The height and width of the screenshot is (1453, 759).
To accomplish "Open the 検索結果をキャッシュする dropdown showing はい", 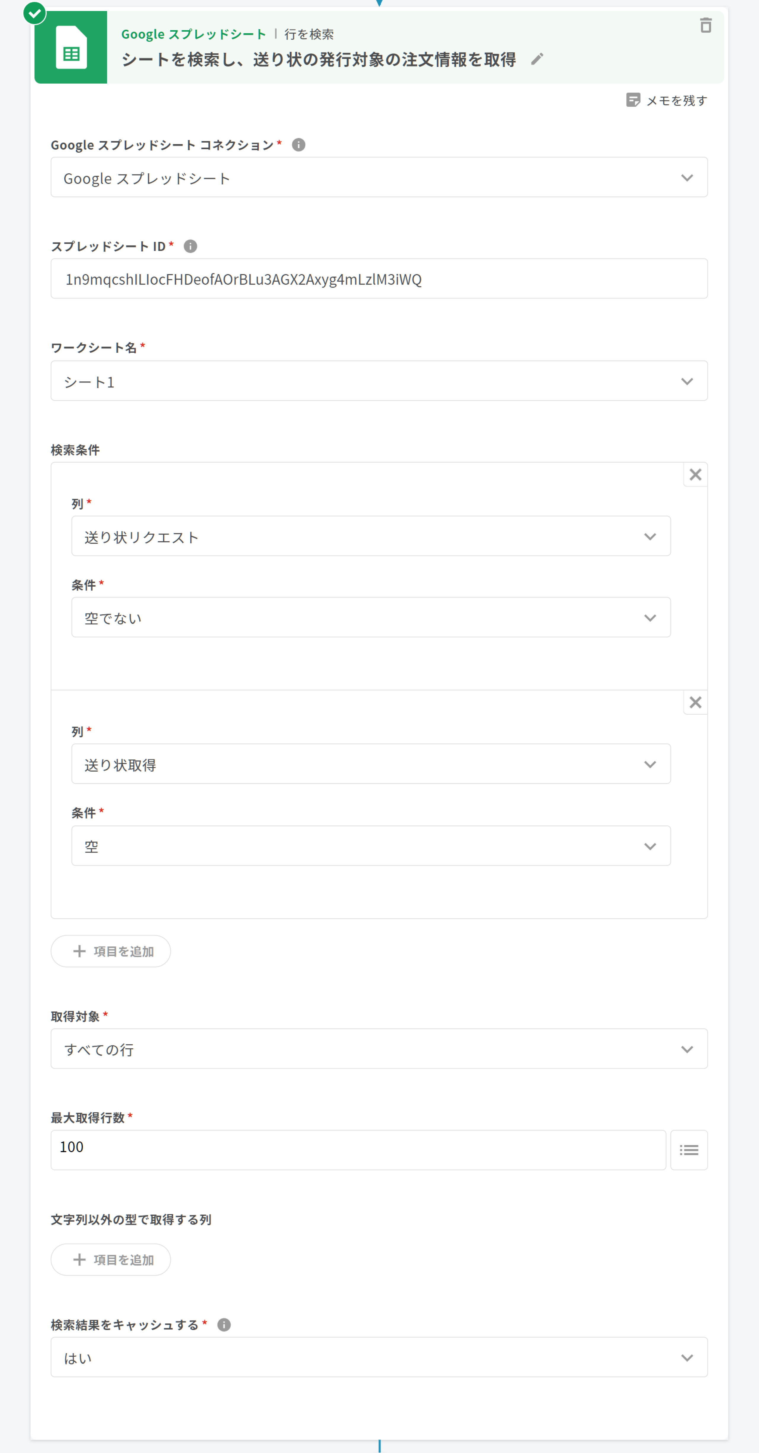I will point(379,1357).
